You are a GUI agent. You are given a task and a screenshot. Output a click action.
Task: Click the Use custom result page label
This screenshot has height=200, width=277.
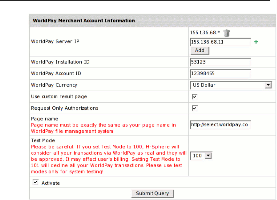(59, 97)
